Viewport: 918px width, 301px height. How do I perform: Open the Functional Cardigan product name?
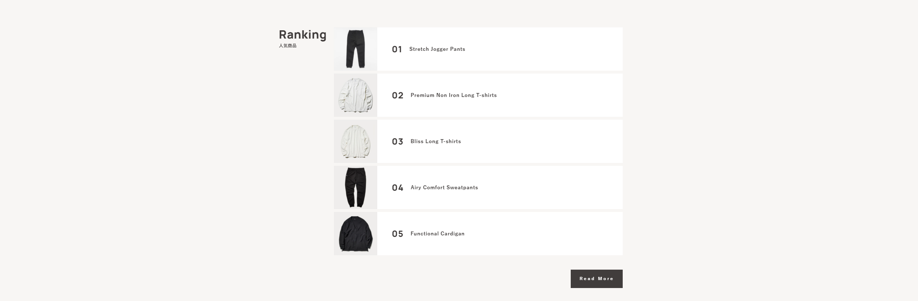(x=437, y=234)
